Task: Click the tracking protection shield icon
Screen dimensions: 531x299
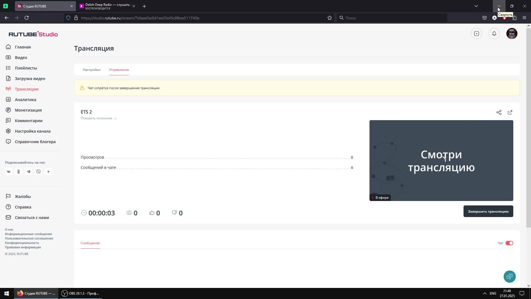Action: click(x=68, y=18)
